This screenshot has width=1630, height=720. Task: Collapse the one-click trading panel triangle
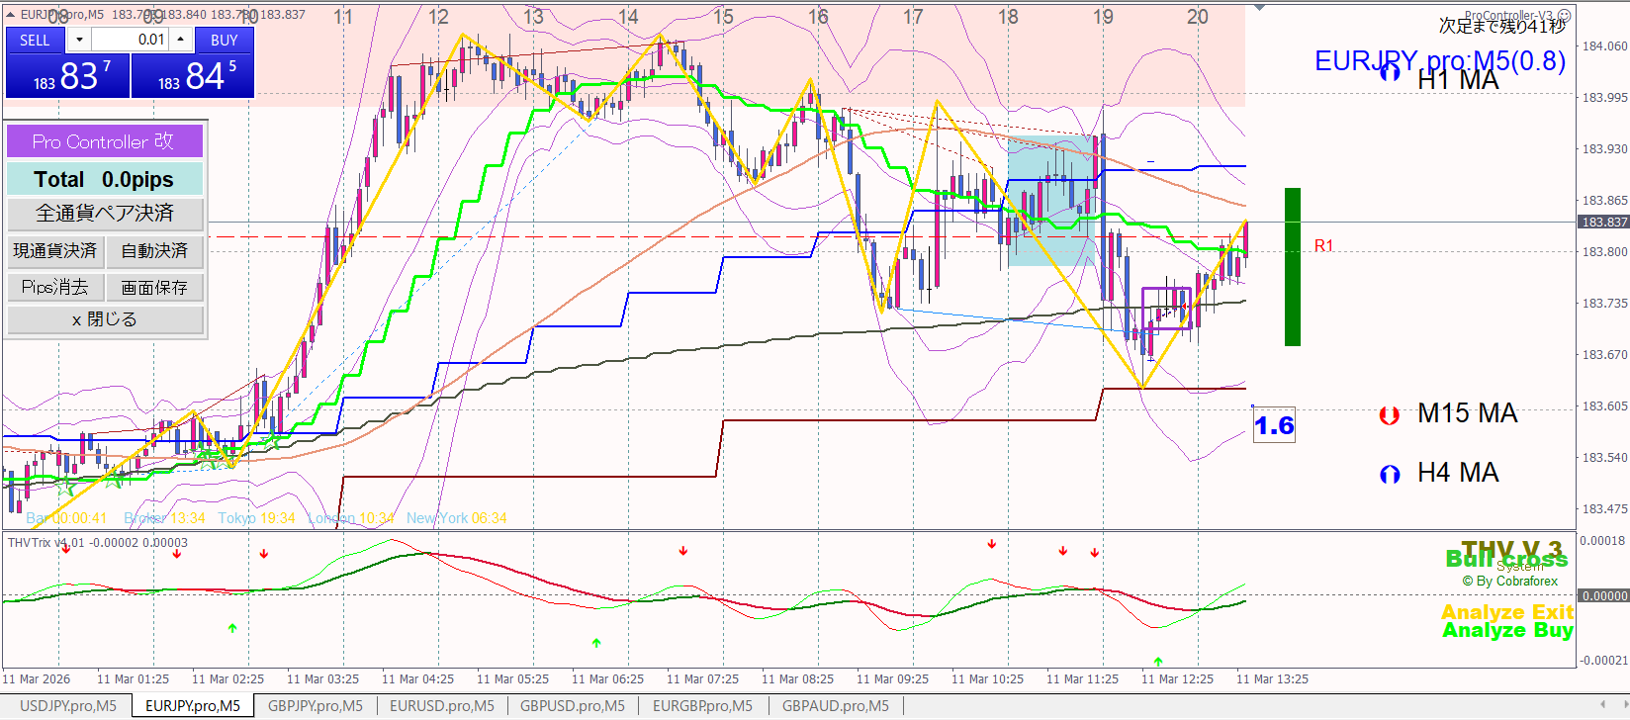pos(10,15)
